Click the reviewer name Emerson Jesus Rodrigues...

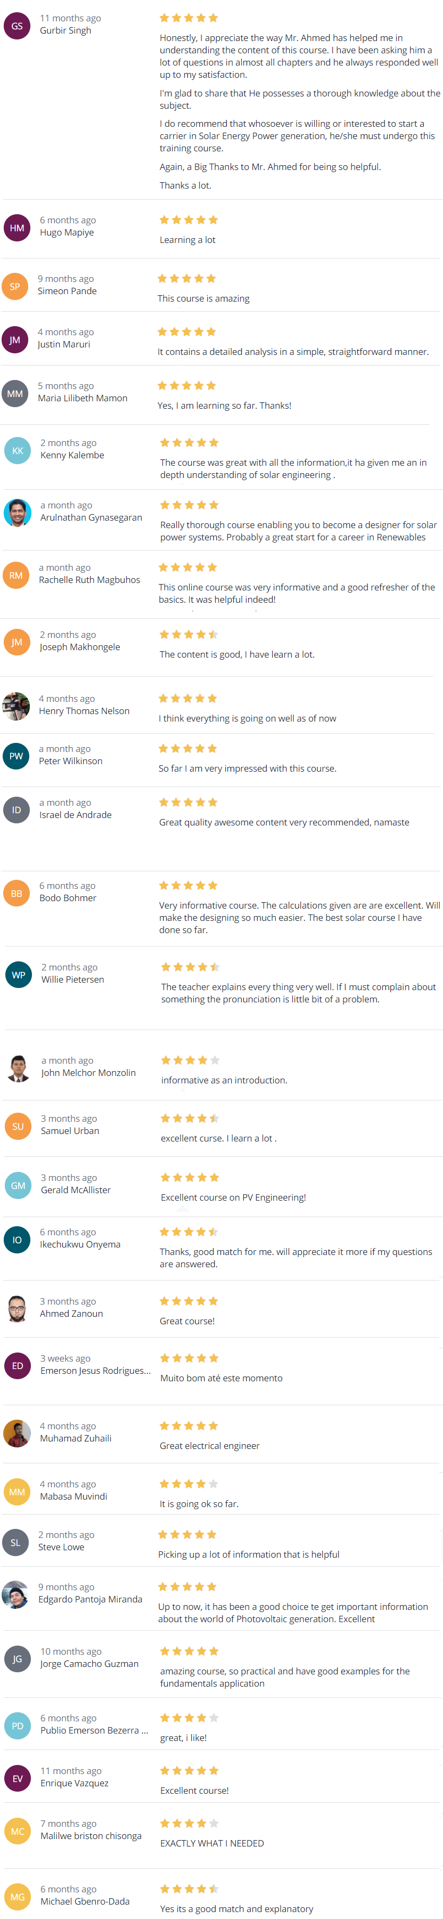[x=95, y=1371]
